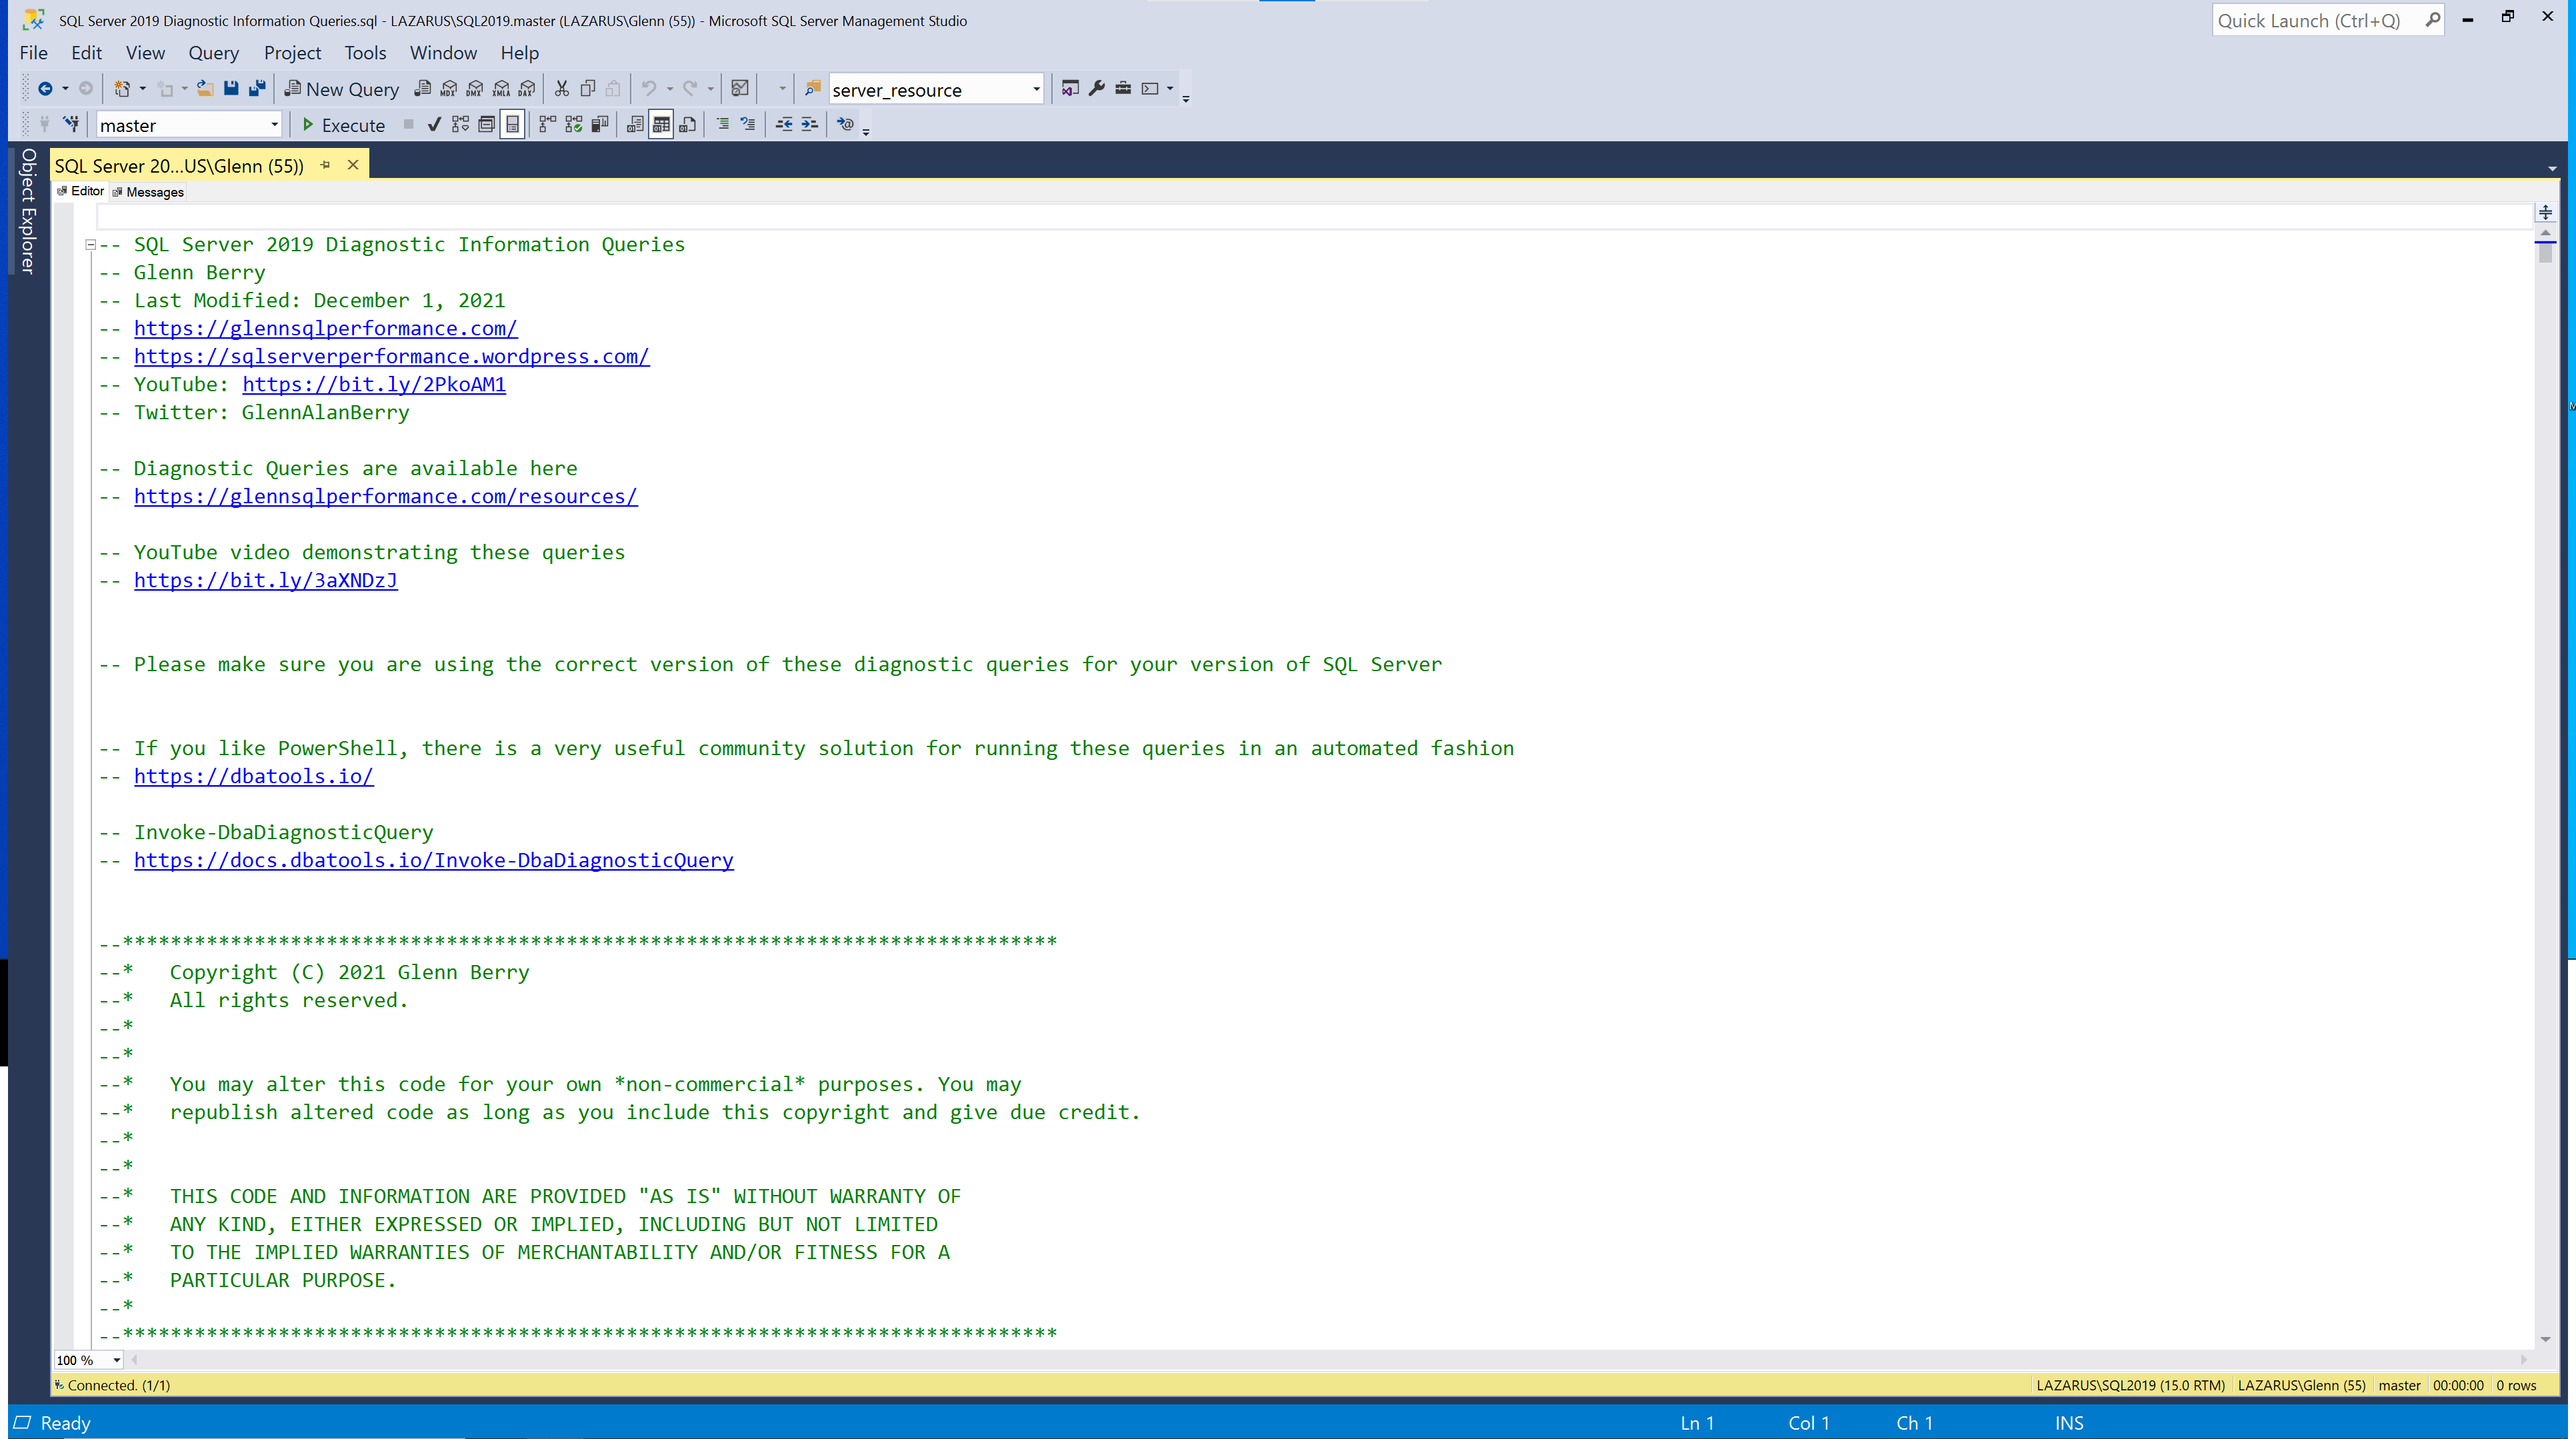
Task: Open the dbatools.io link in comments
Action: tap(254, 776)
